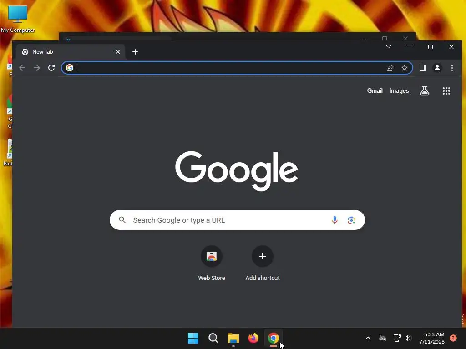Search by image with Google Lens icon
Image resolution: width=466 pixels, height=349 pixels.
coord(351,220)
